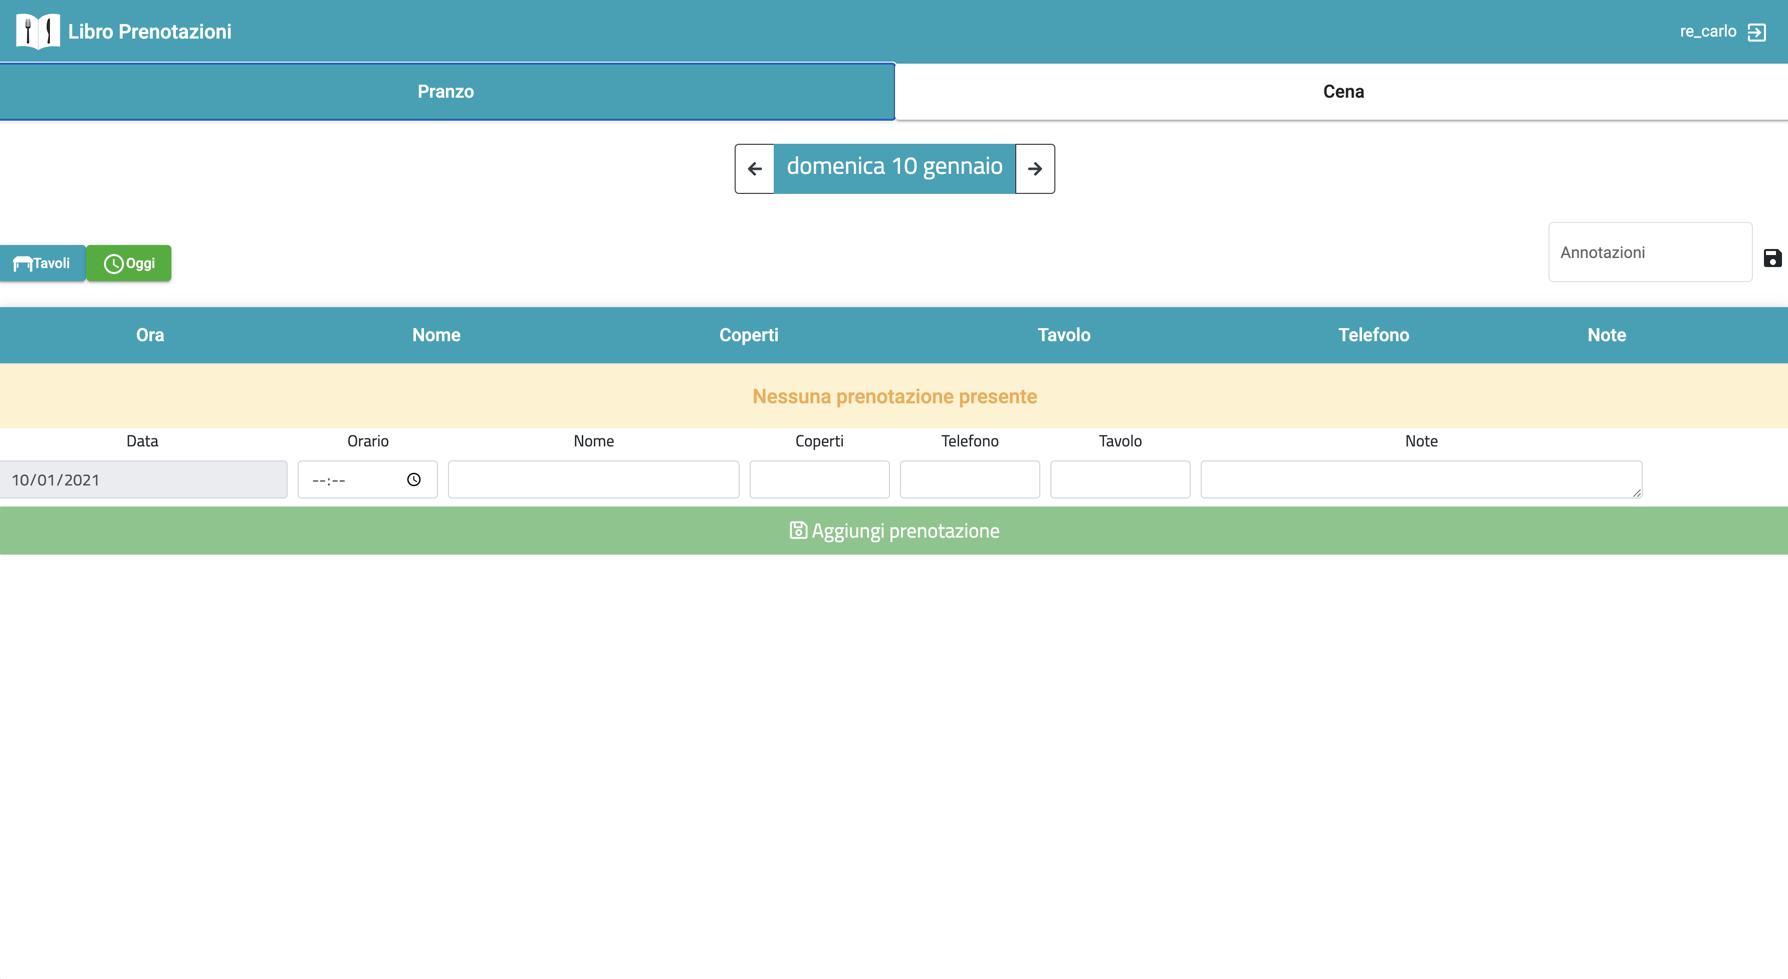Click the logout icon next to re_carlo
Viewport: 1788px width, 979px height.
click(x=1756, y=32)
